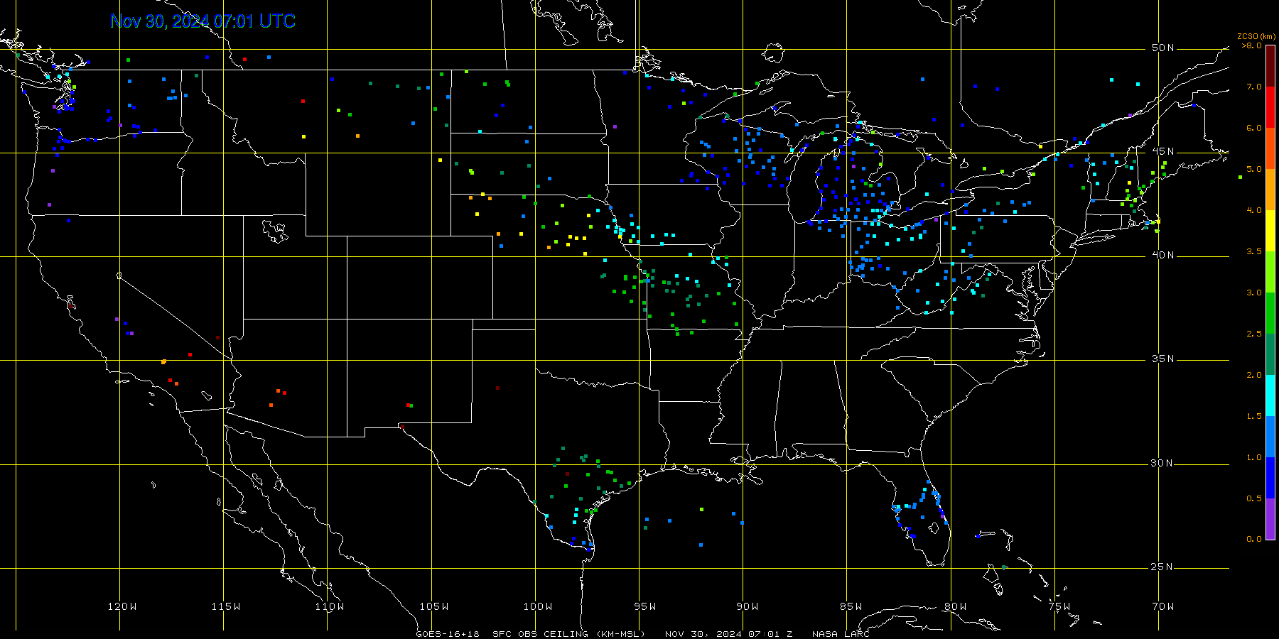Viewport: 1279px width, 639px height.
Task: Select the 45N latitude label
Action: point(1163,152)
